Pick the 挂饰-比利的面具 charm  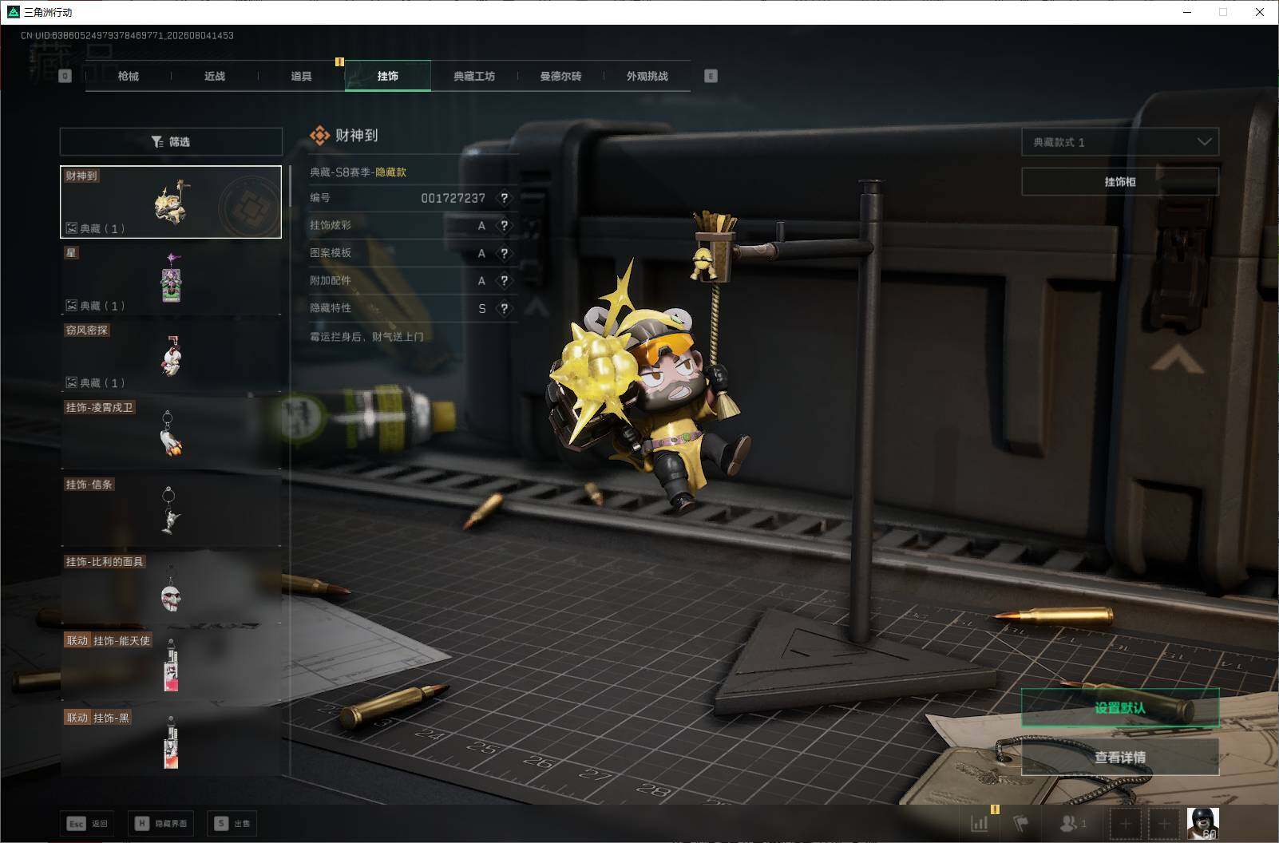coord(171,588)
